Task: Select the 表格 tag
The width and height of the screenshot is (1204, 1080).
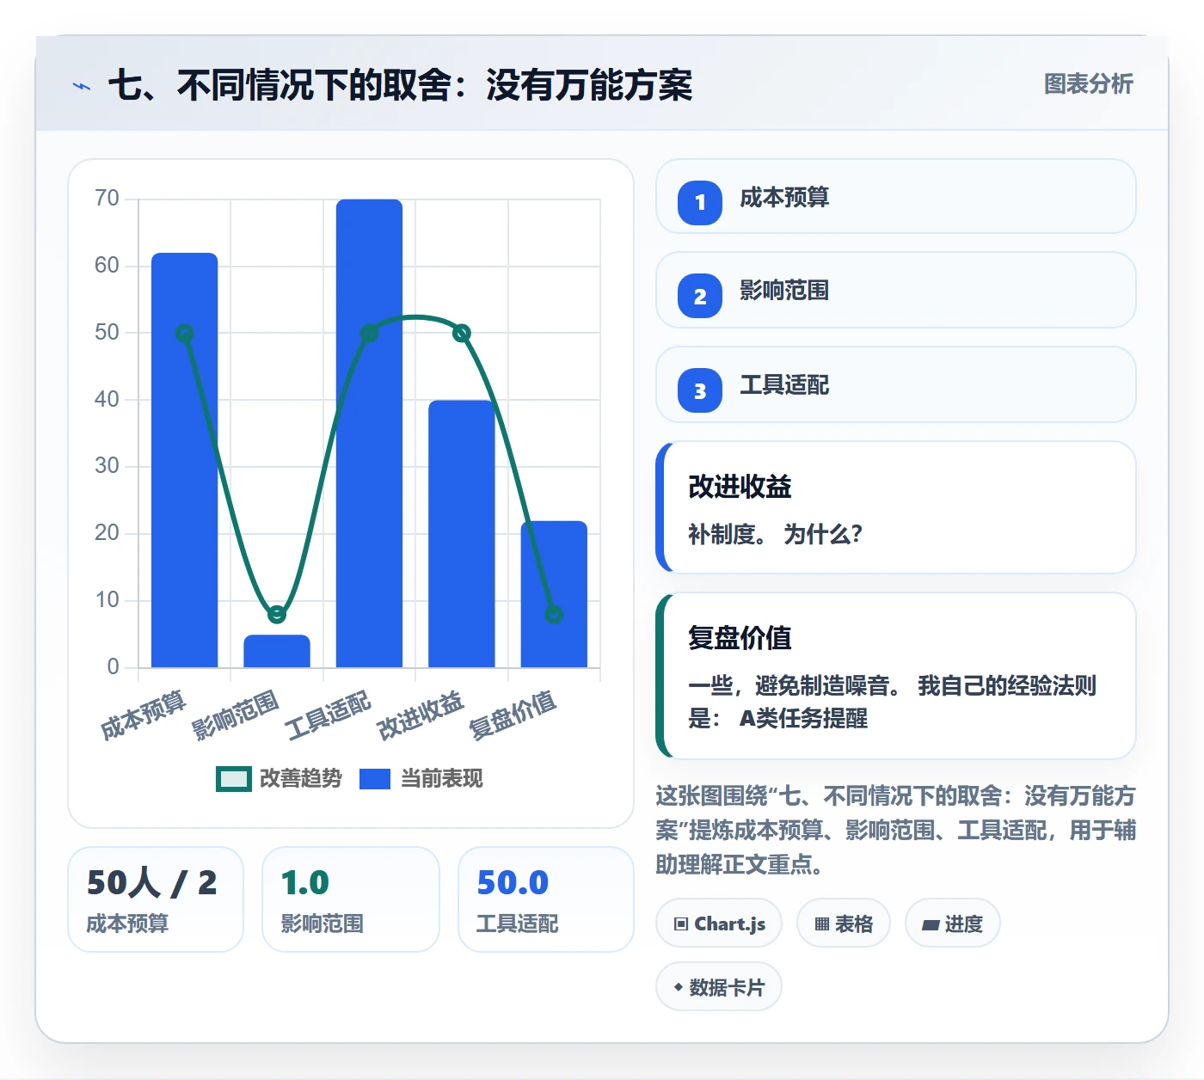Action: [844, 924]
